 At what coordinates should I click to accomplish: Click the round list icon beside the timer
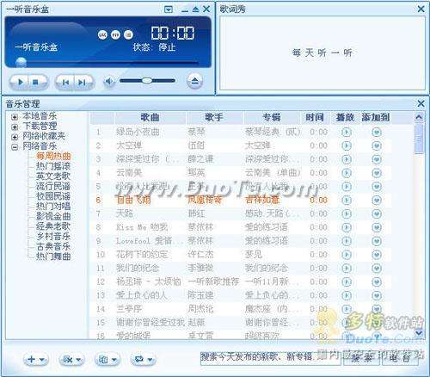pyautogui.click(x=128, y=34)
